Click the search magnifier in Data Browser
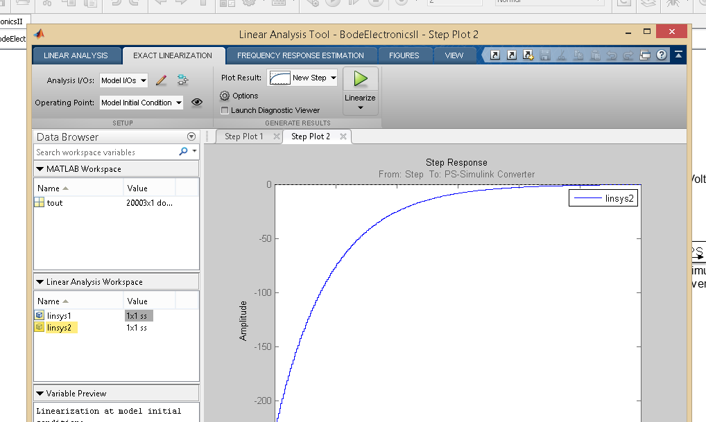This screenshot has height=422, width=706. coord(184,152)
